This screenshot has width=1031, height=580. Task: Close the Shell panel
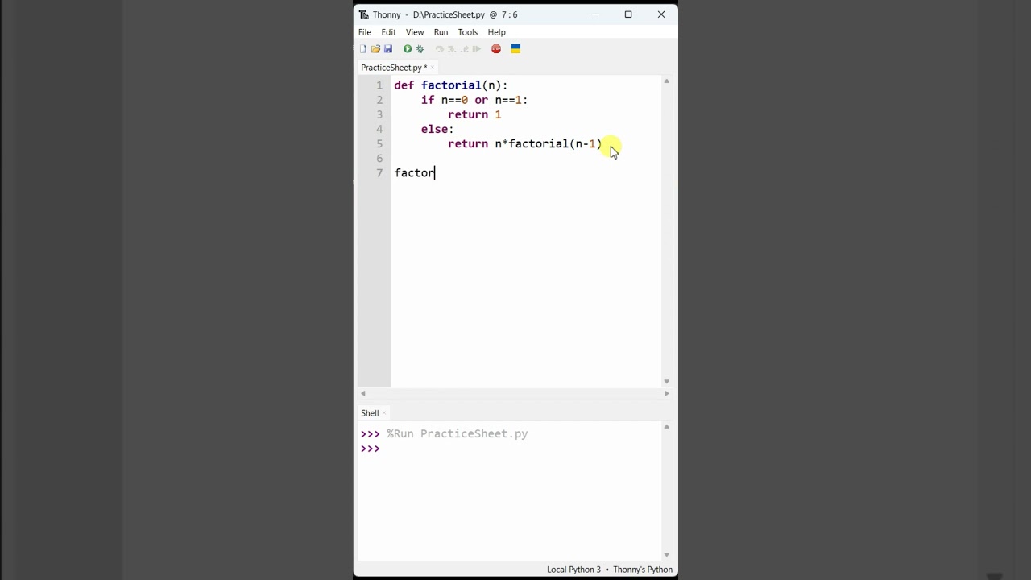tap(384, 413)
